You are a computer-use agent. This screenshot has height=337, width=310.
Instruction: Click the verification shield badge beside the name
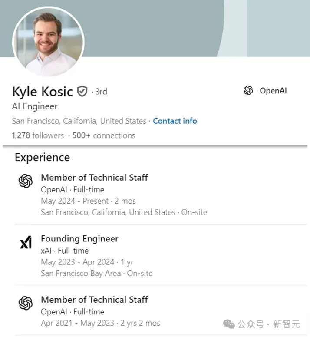pos(82,91)
